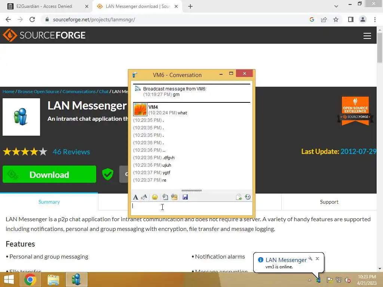Open the 46 Reviews link
The width and height of the screenshot is (383, 287).
[x=71, y=152]
